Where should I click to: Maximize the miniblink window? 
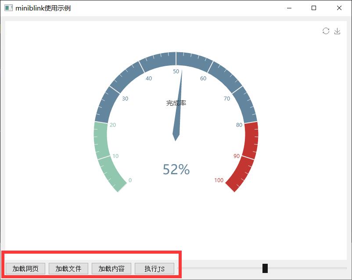(314, 8)
